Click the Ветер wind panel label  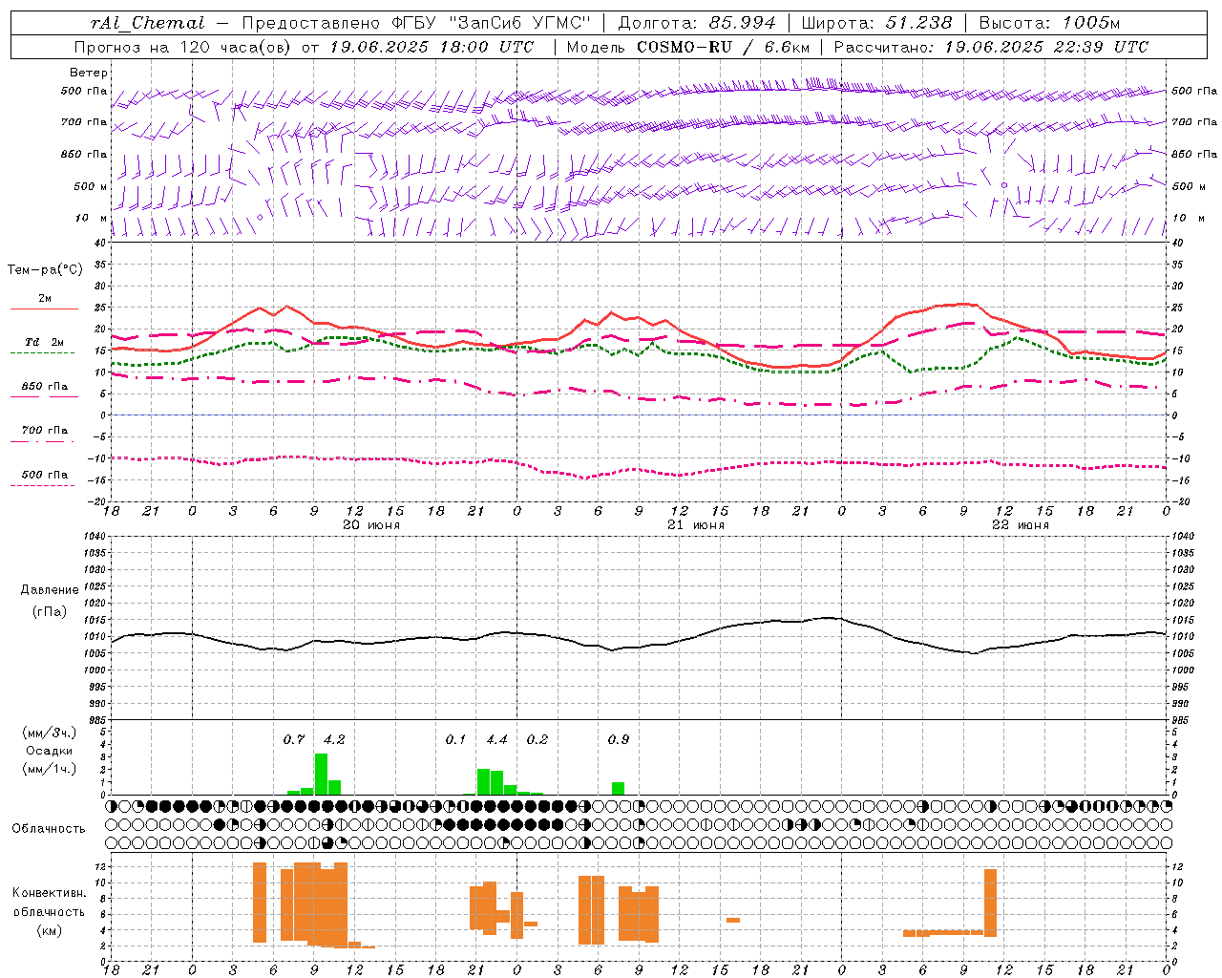click(89, 73)
